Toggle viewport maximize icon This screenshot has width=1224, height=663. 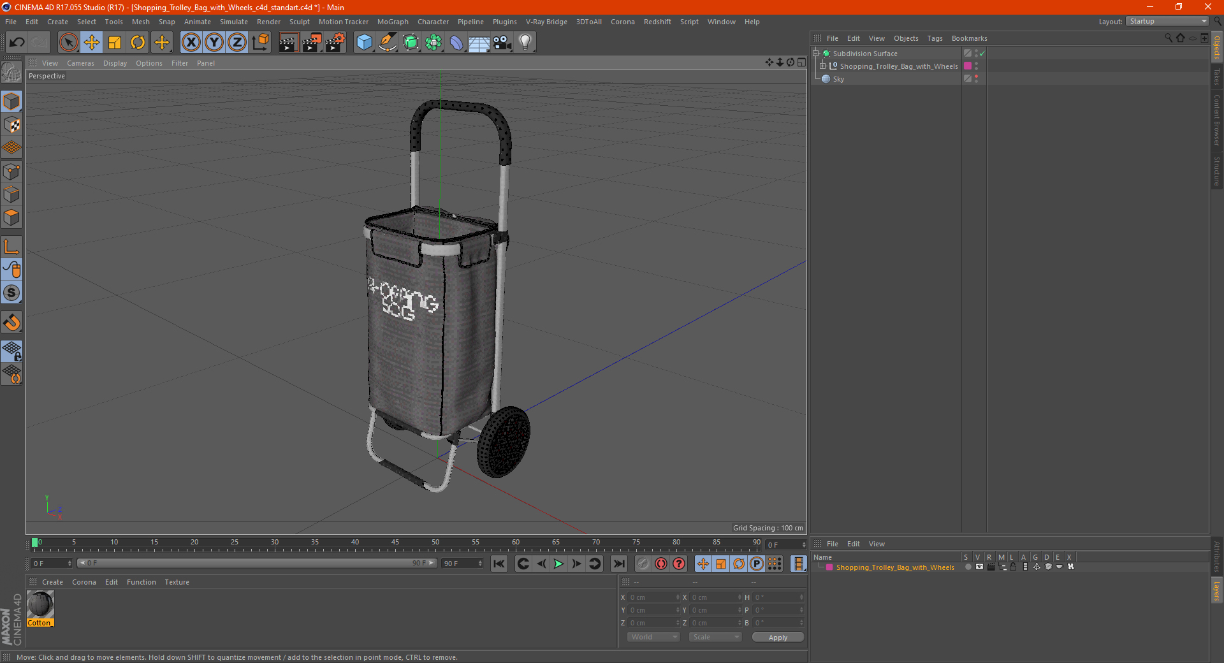(x=801, y=62)
